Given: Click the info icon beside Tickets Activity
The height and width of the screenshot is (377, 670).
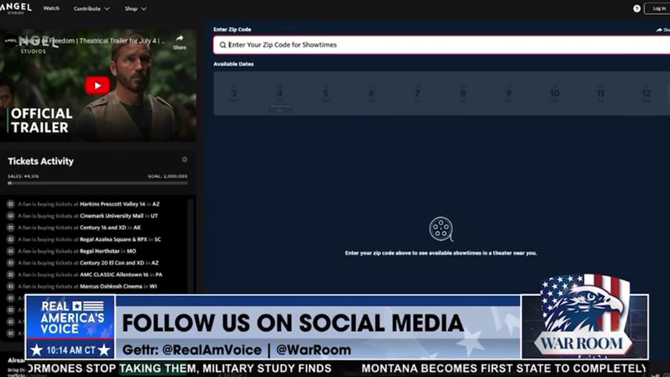Looking at the screenshot, I should click(x=184, y=160).
